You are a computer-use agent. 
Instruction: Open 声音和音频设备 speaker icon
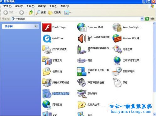tap(82, 83)
